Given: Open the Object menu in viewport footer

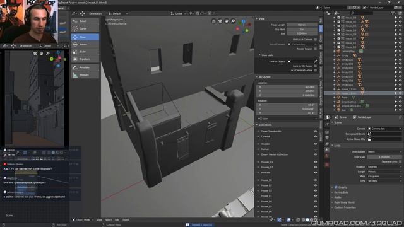Looking at the screenshot, I should [125, 220].
